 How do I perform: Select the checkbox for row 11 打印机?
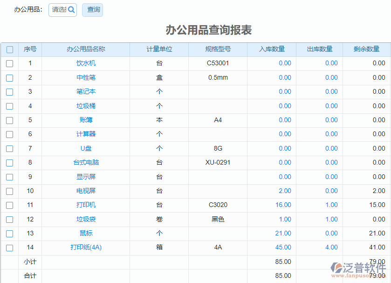pos(9,205)
